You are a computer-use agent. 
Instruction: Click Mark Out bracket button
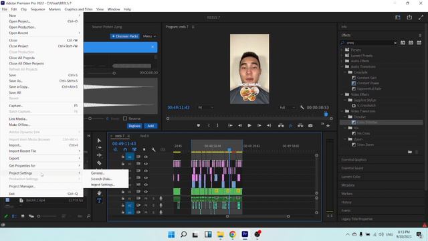[217, 125]
